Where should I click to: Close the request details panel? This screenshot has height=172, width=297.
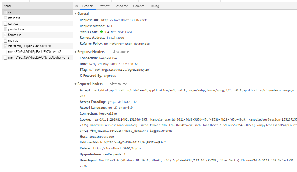click(77, 6)
